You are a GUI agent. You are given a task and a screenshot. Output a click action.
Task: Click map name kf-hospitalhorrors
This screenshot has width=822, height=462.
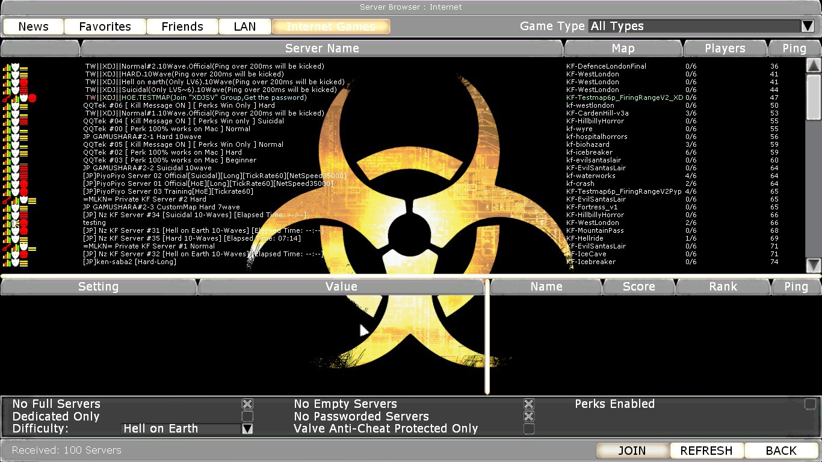597,137
